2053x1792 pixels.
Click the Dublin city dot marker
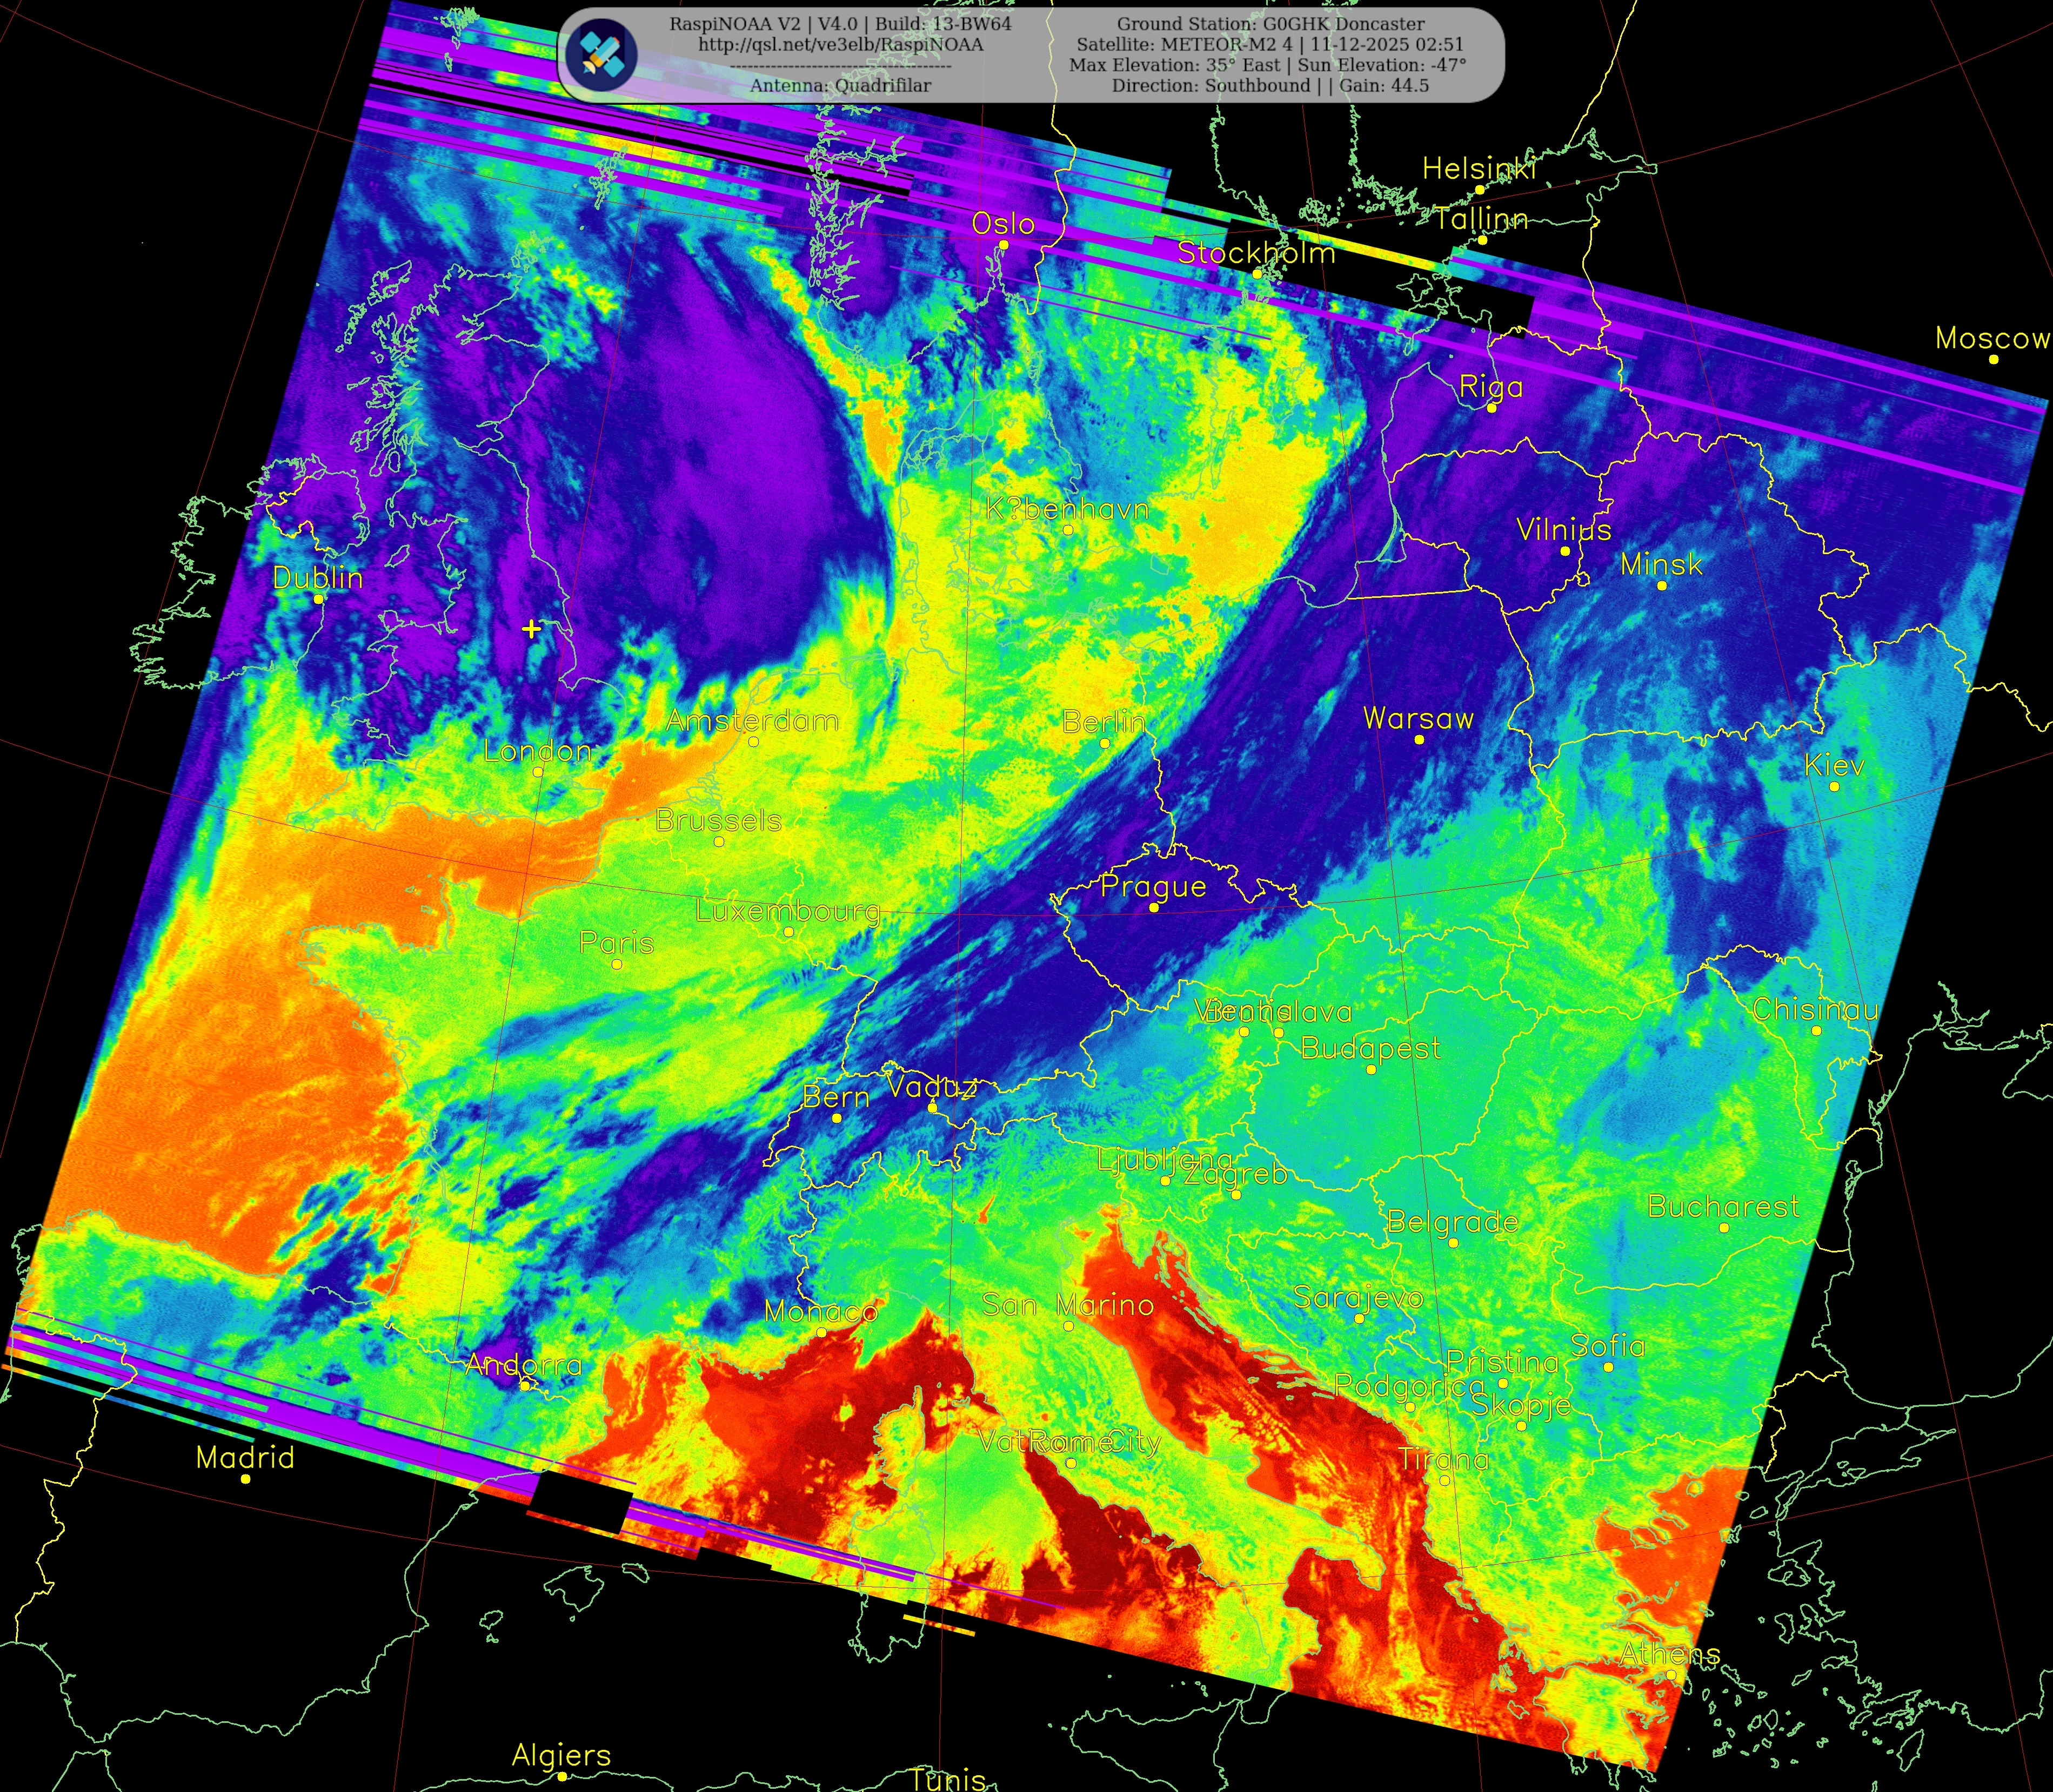[318, 599]
